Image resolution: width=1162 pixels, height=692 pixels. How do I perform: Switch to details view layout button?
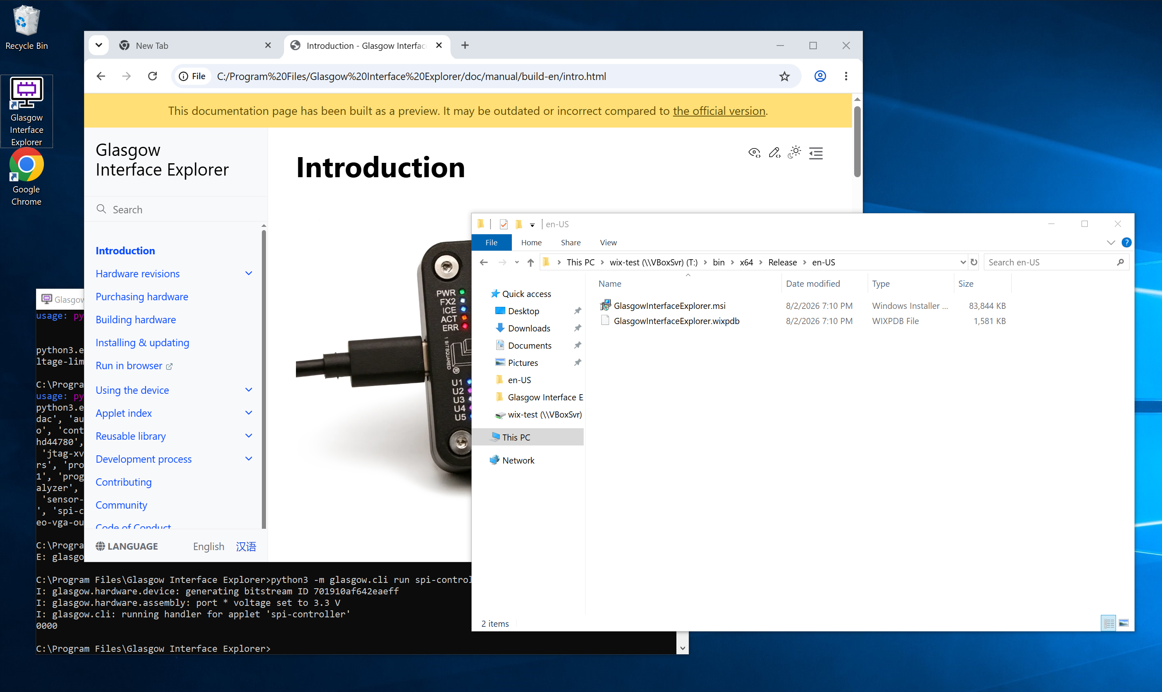1108,623
